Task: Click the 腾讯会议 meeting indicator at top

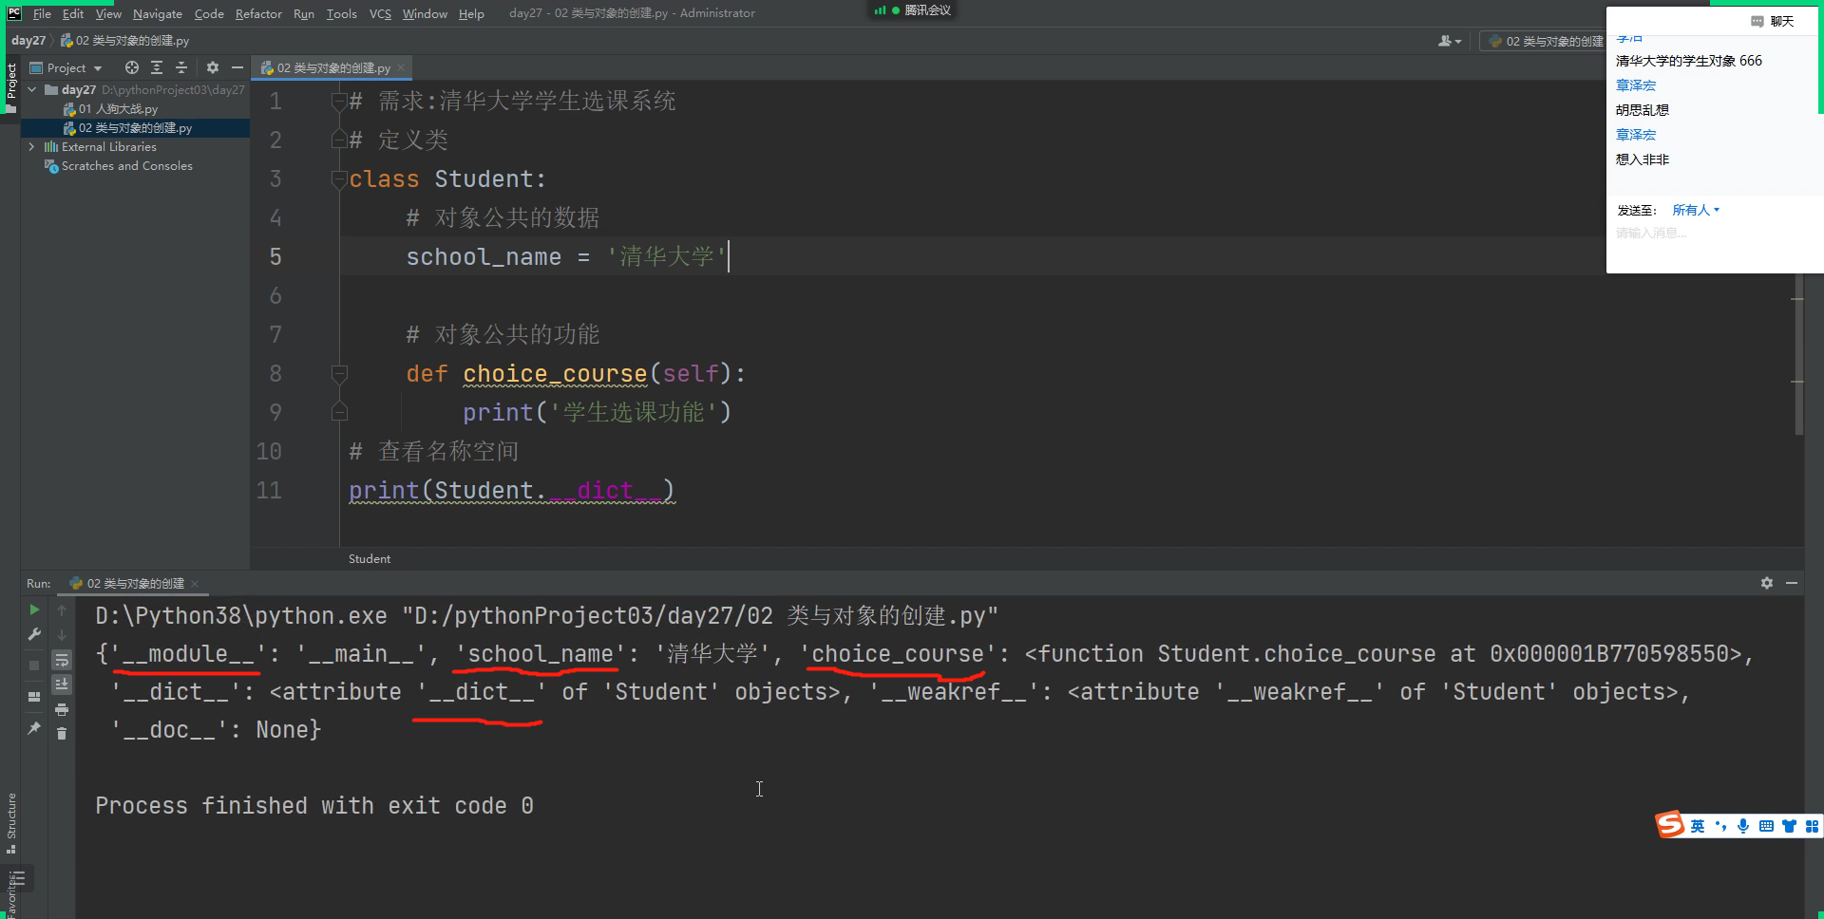Action: pyautogui.click(x=913, y=9)
